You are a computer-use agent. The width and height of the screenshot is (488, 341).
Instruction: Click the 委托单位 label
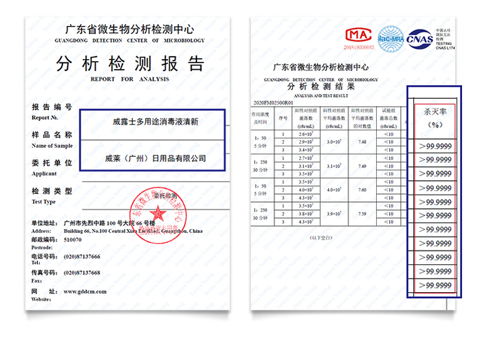[51, 163]
